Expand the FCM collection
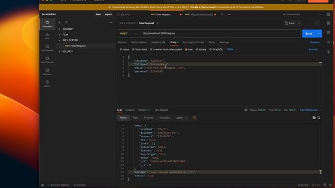This screenshot has height=188, width=335. pyautogui.click(x=59, y=34)
